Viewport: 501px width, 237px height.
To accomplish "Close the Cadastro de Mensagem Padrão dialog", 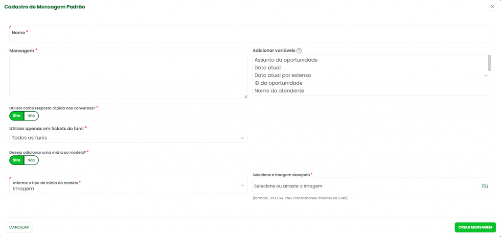I will coord(492,6).
